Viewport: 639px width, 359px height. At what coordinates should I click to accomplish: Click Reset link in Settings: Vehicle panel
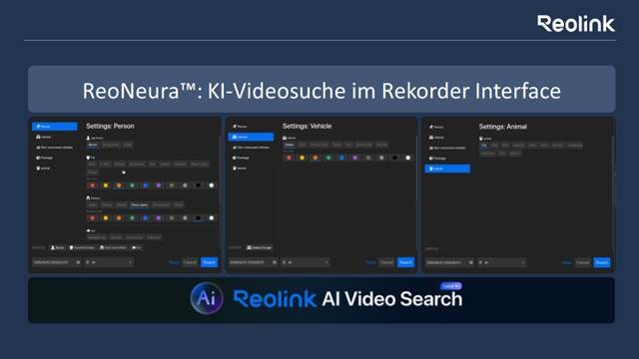[370, 262]
